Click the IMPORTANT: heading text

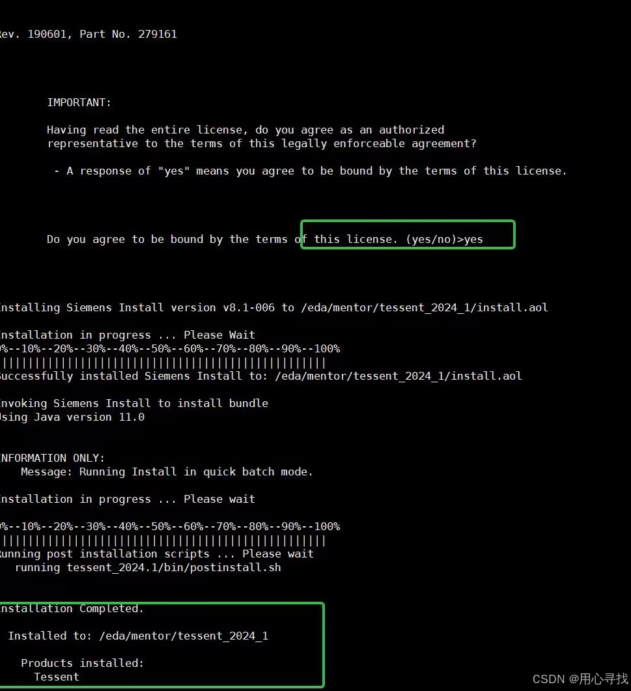(79, 103)
